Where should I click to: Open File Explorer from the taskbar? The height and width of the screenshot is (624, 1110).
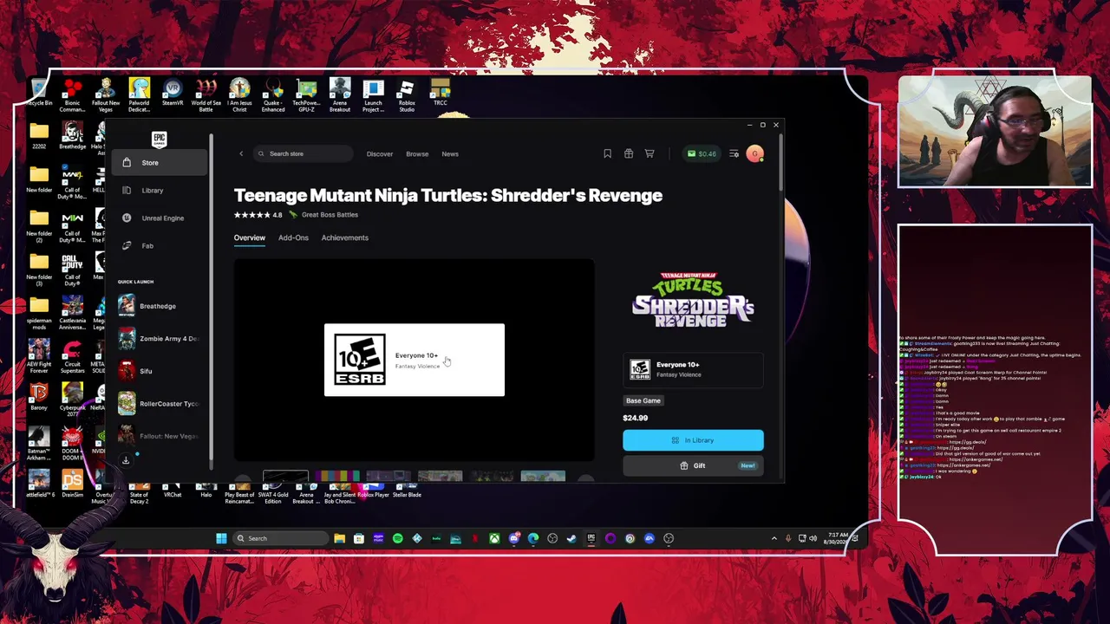(340, 539)
